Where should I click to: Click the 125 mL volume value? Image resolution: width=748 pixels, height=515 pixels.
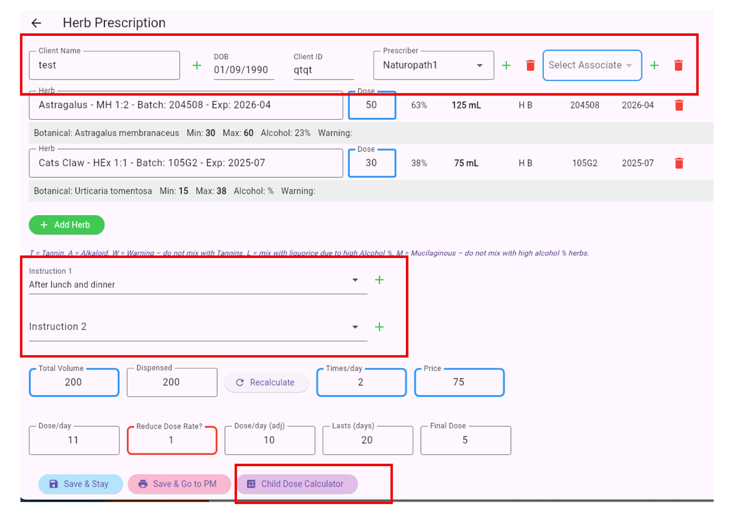tap(466, 105)
